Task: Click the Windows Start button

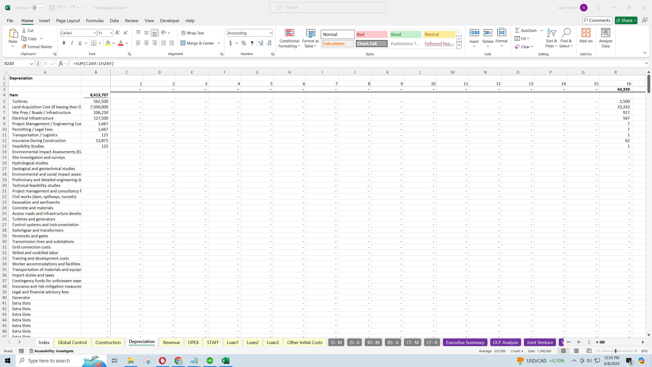Action: click(x=8, y=361)
